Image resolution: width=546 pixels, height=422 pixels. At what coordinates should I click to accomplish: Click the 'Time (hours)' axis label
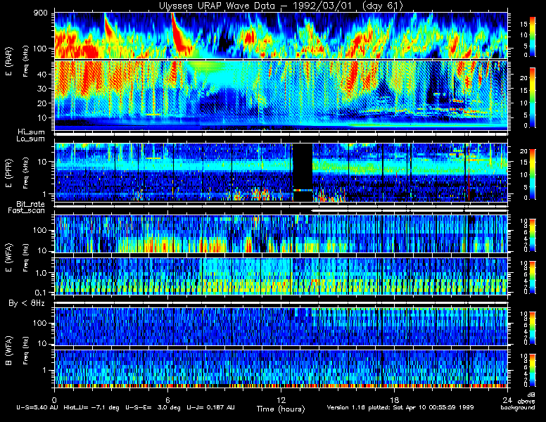click(279, 408)
